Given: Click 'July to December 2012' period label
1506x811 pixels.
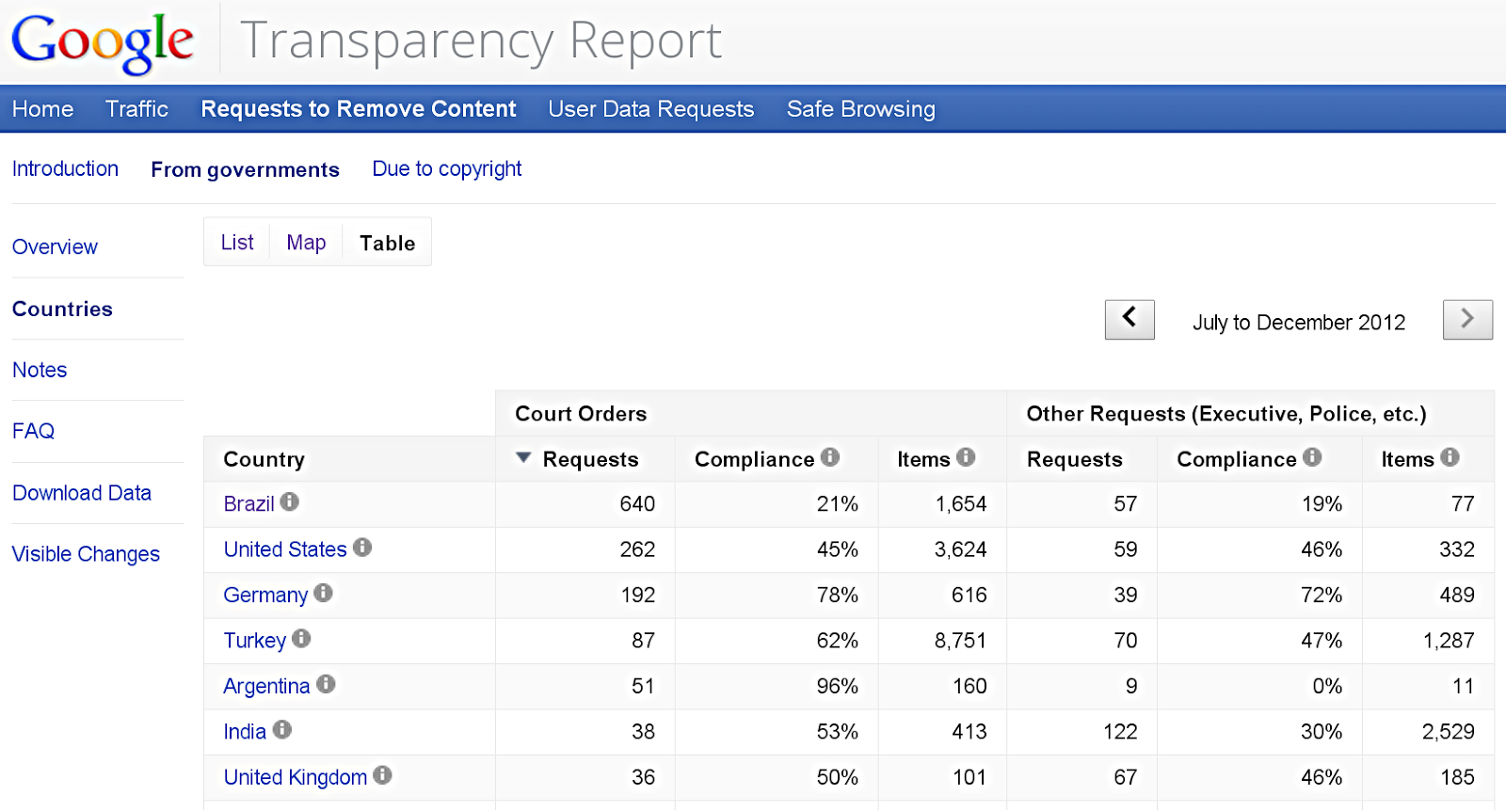Looking at the screenshot, I should pyautogui.click(x=1299, y=323).
